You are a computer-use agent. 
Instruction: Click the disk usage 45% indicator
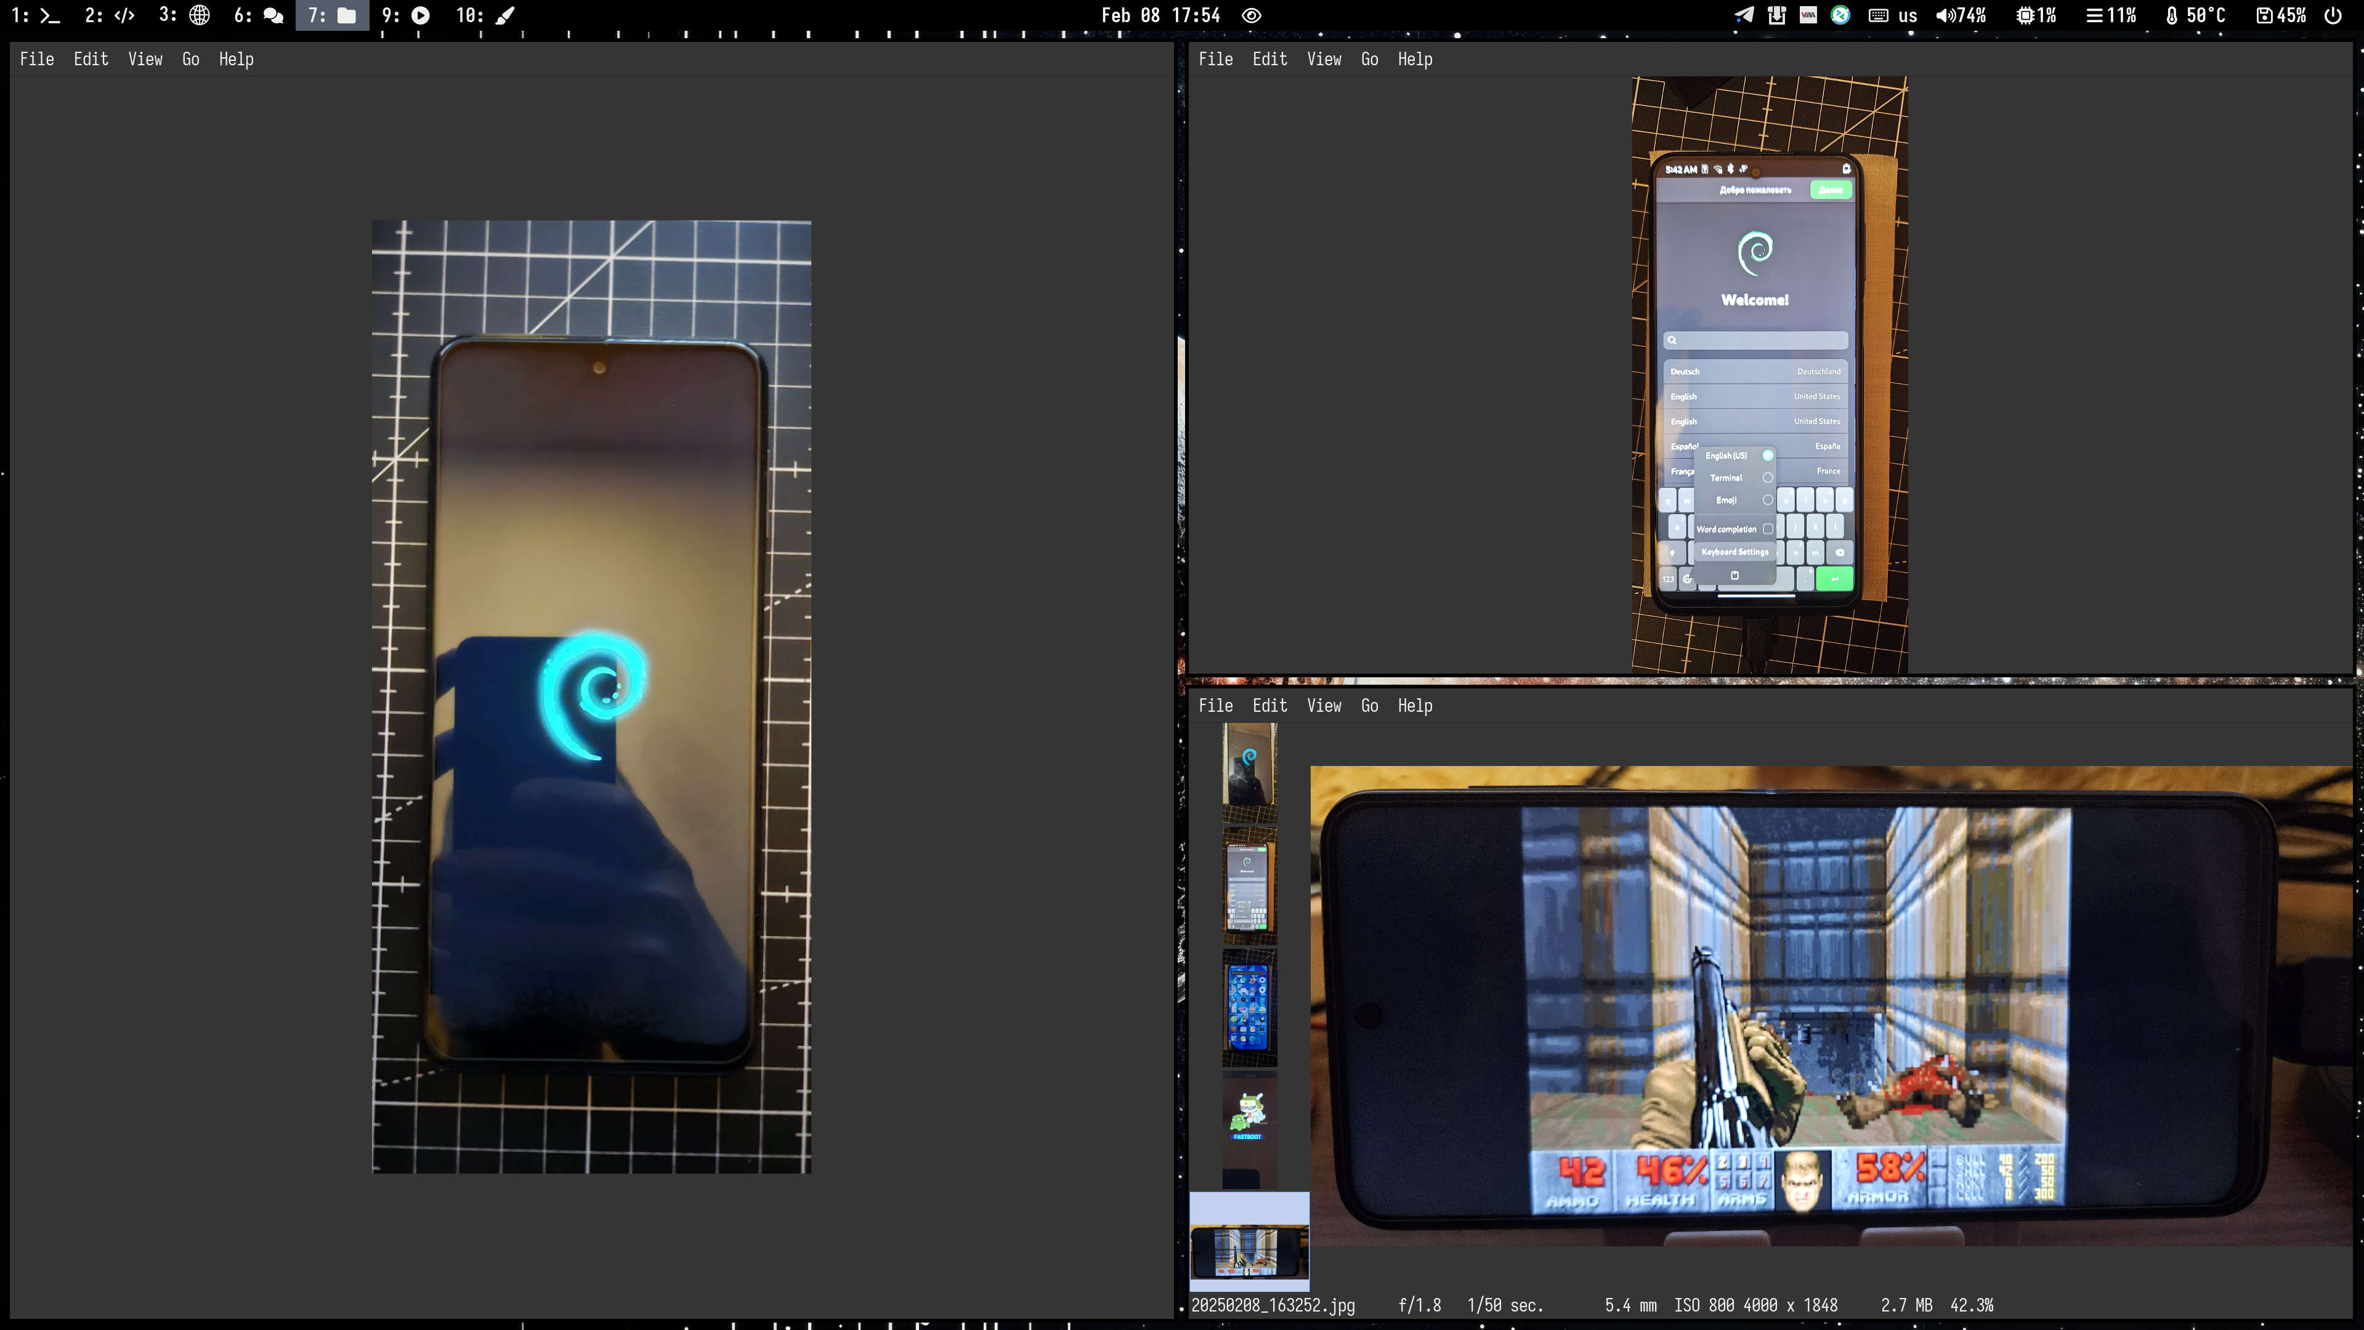(2281, 15)
